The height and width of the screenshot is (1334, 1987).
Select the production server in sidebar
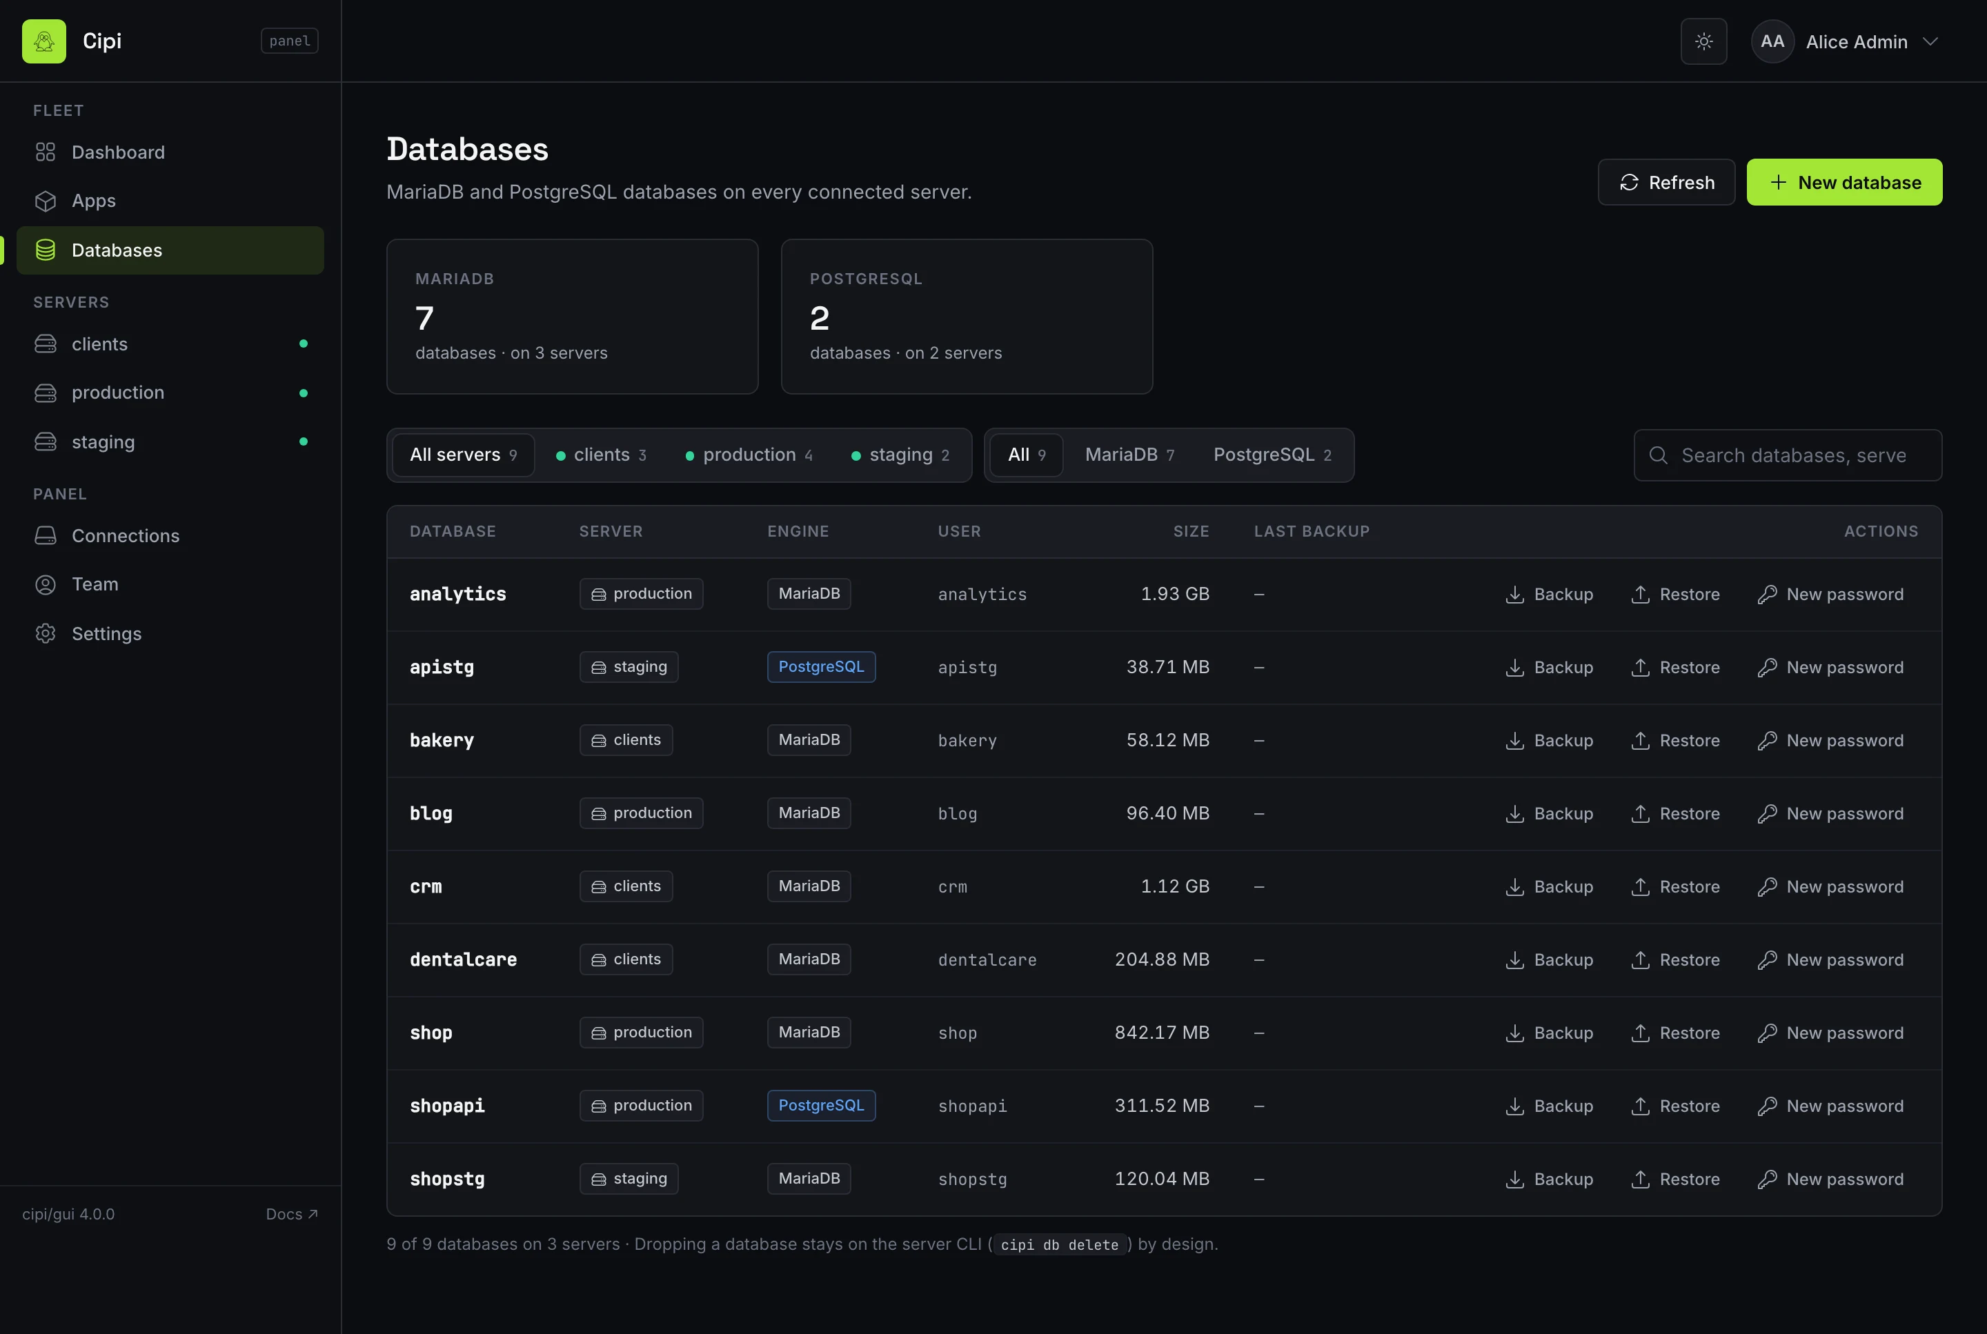click(170, 392)
